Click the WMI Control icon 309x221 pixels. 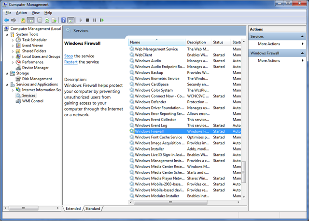18,101
